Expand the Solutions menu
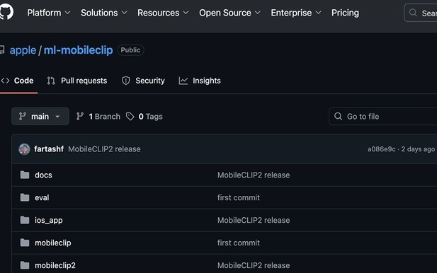 click(104, 13)
